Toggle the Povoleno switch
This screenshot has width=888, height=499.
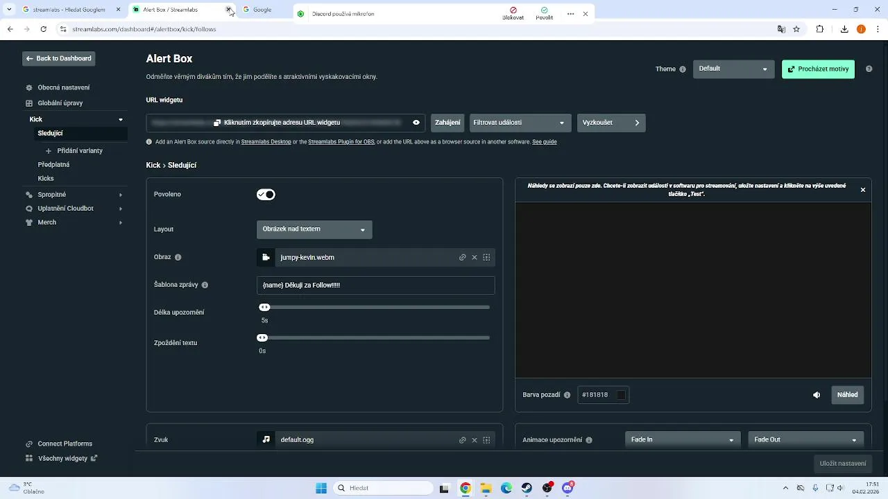[266, 195]
